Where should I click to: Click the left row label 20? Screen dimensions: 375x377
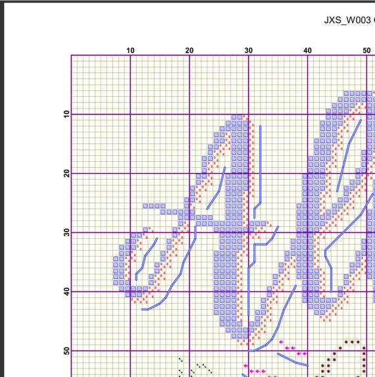(66, 173)
